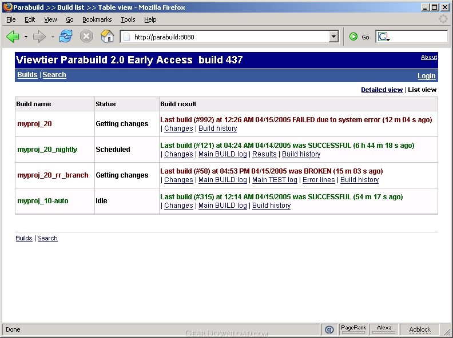
Task: Open Main BUILD log for myproj_10-auto
Action: [222, 206]
